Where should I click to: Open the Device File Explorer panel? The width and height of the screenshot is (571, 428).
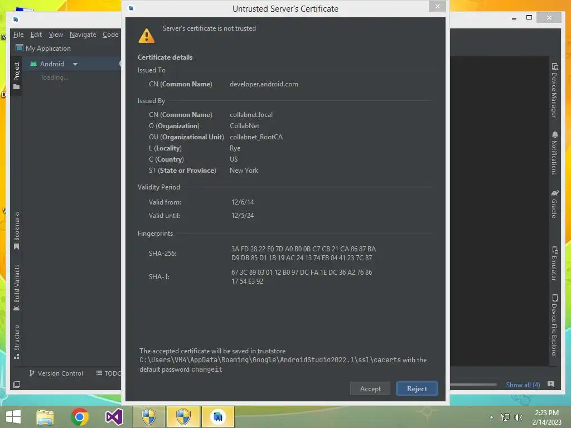554,325
